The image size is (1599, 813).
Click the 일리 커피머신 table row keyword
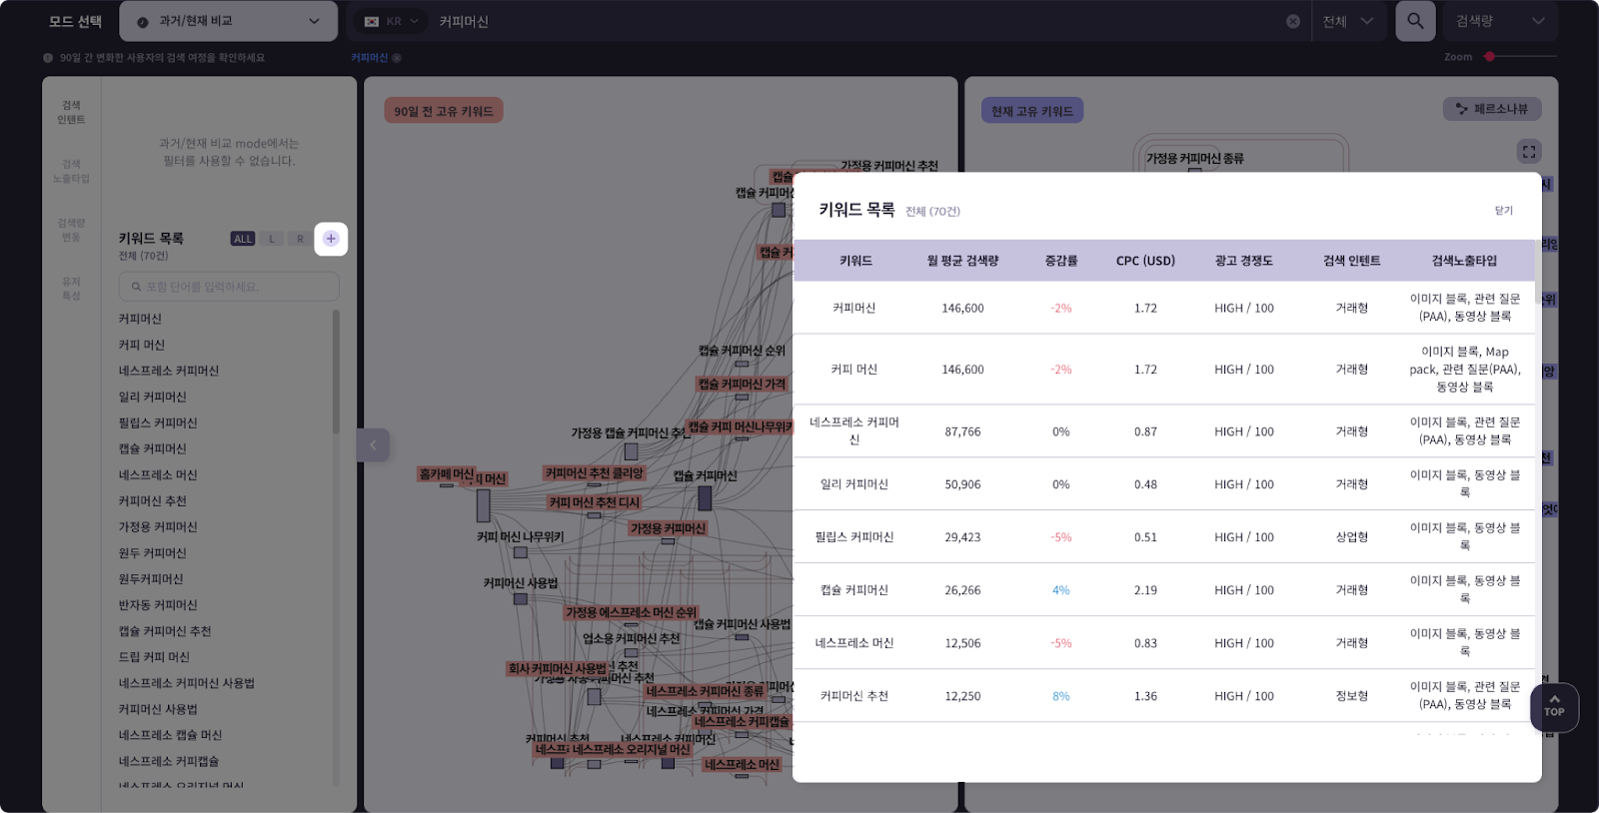(x=854, y=484)
